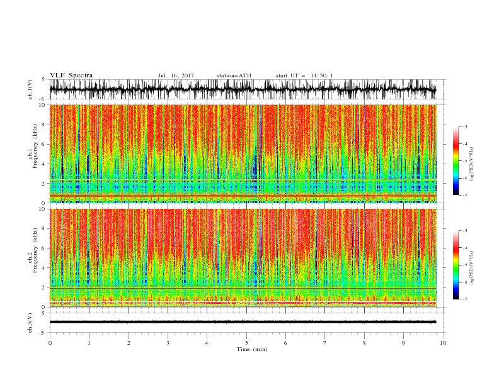
Task: Click the ch.1 PSD color bar
Action: (456, 161)
